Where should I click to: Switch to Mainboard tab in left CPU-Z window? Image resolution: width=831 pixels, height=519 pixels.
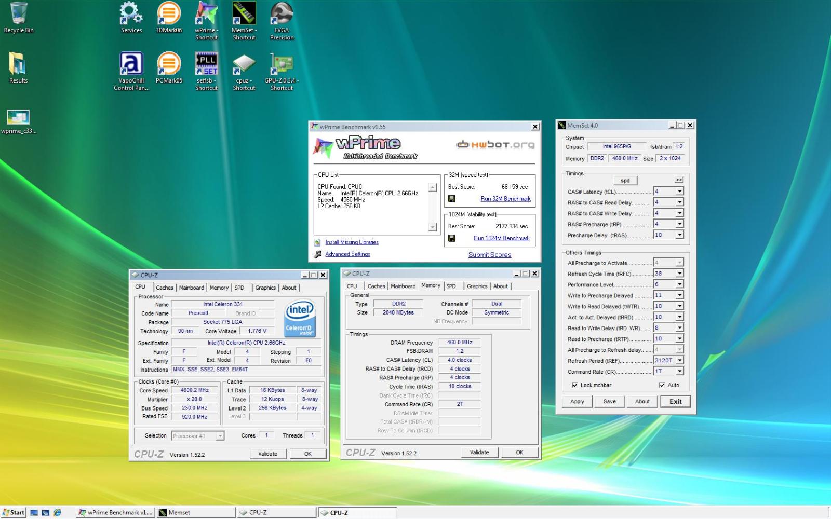192,288
